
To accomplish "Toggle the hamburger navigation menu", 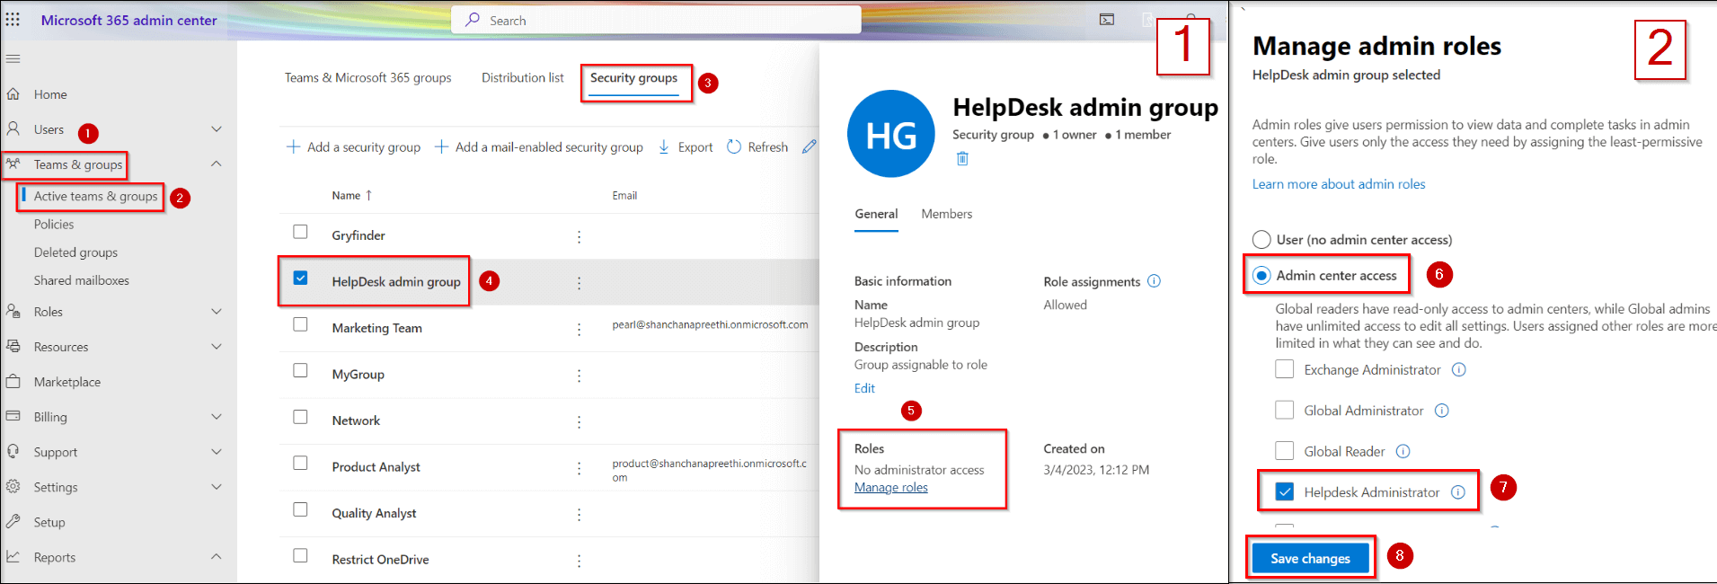I will coord(13,58).
